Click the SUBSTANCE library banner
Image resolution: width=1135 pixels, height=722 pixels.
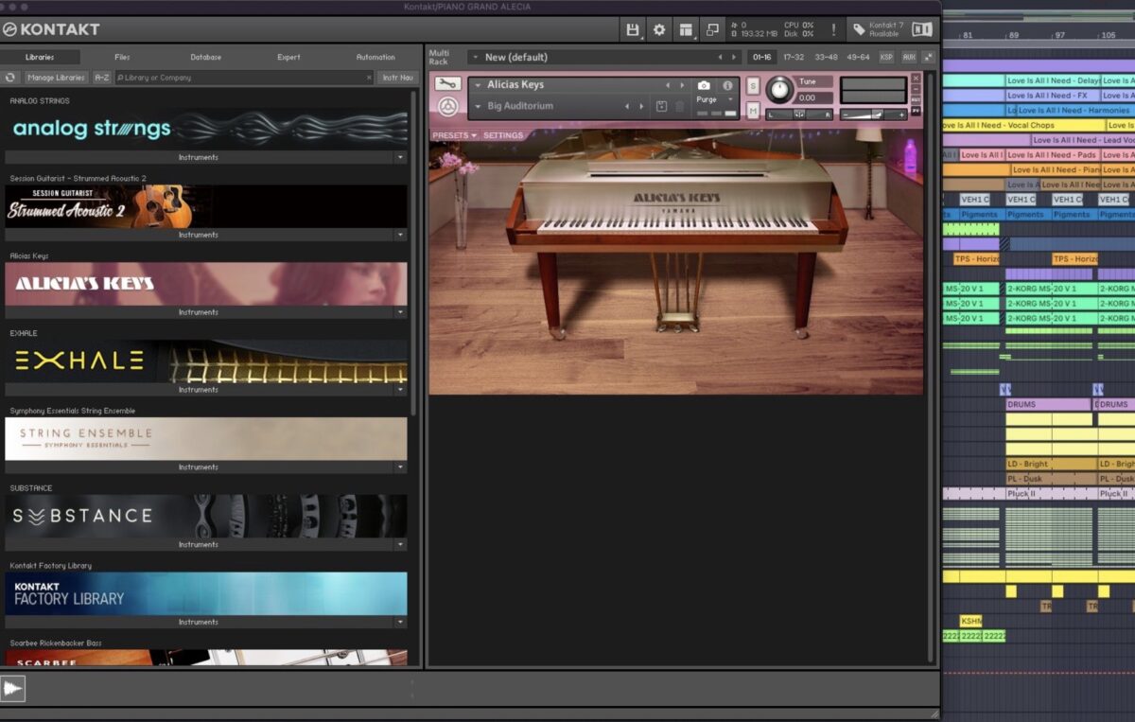[206, 516]
